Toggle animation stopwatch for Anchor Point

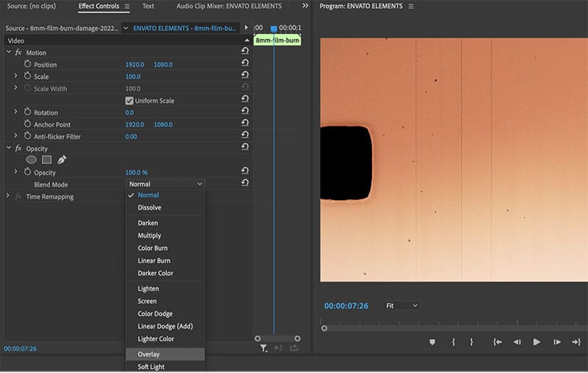(27, 124)
